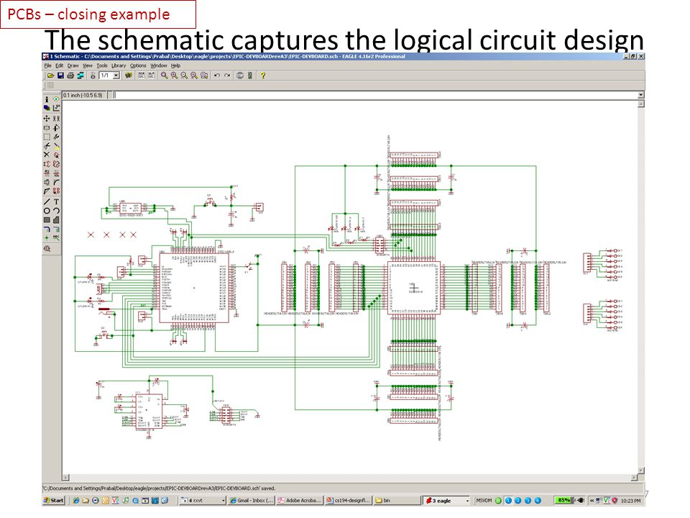
Task: Run the ERC check tool
Action: (x=47, y=248)
